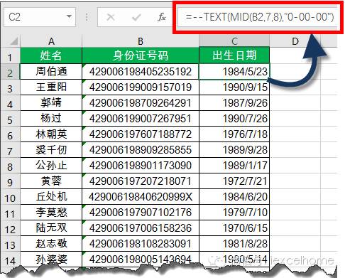This screenshot has width=345, height=278.
Task: Select ID cell 429006199007267951
Action: pos(141,119)
